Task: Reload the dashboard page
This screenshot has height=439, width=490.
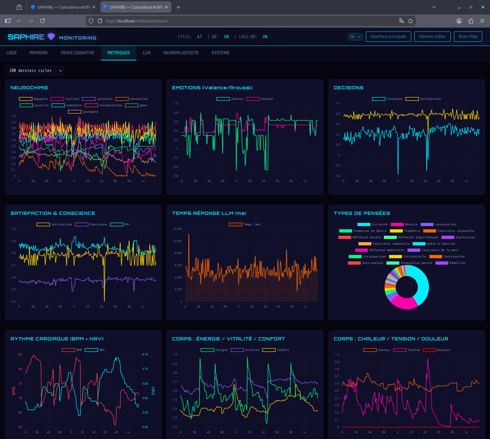Action: click(42, 21)
